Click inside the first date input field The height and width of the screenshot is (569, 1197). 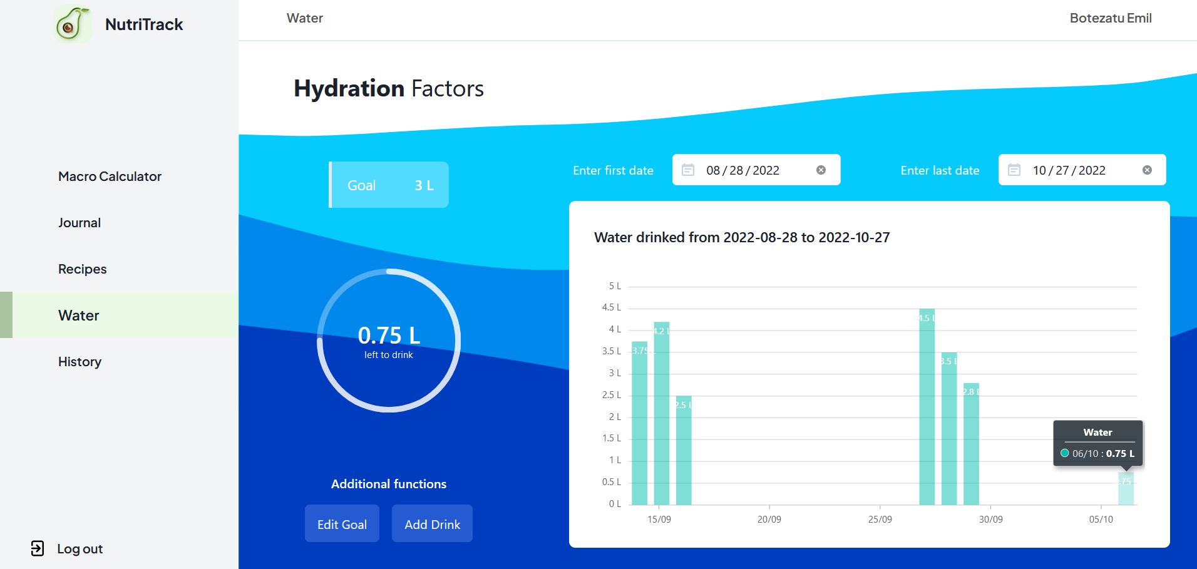pyautogui.click(x=744, y=170)
